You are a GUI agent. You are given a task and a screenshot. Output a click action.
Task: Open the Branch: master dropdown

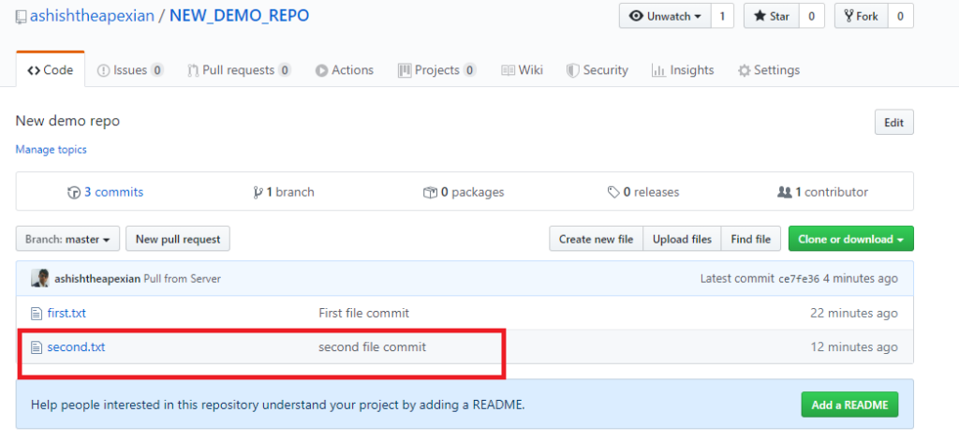tap(67, 240)
